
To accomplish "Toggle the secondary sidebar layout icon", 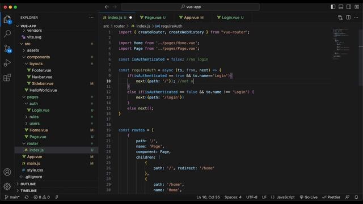I will point(349,7).
